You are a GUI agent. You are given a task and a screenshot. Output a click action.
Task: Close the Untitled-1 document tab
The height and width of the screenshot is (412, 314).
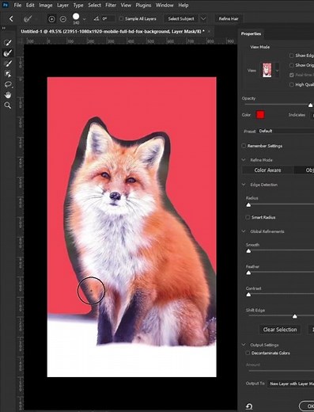pyautogui.click(x=209, y=32)
